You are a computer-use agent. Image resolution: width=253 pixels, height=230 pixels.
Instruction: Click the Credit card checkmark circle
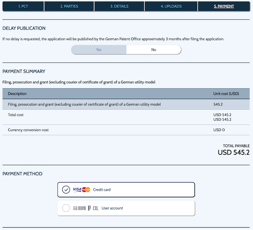[66, 190]
